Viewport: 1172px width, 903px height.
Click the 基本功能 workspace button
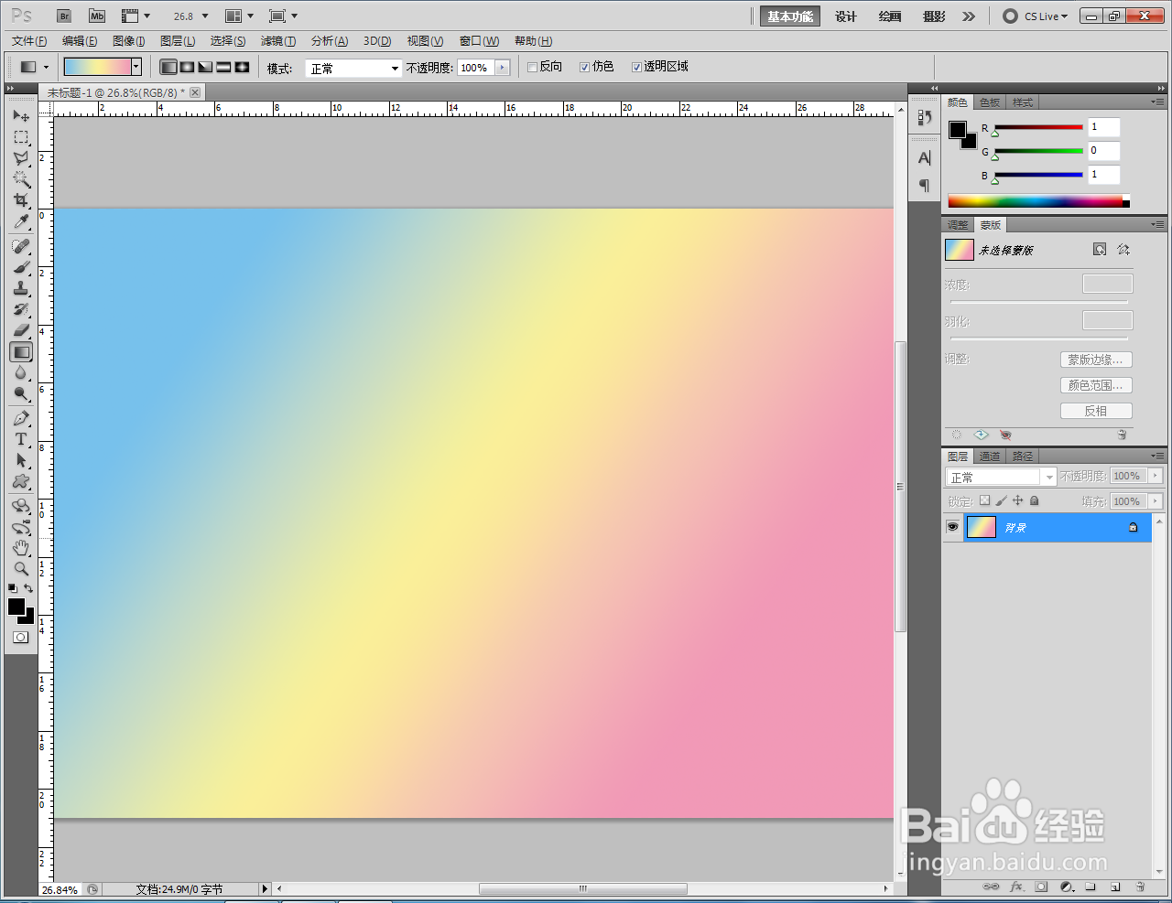[790, 16]
